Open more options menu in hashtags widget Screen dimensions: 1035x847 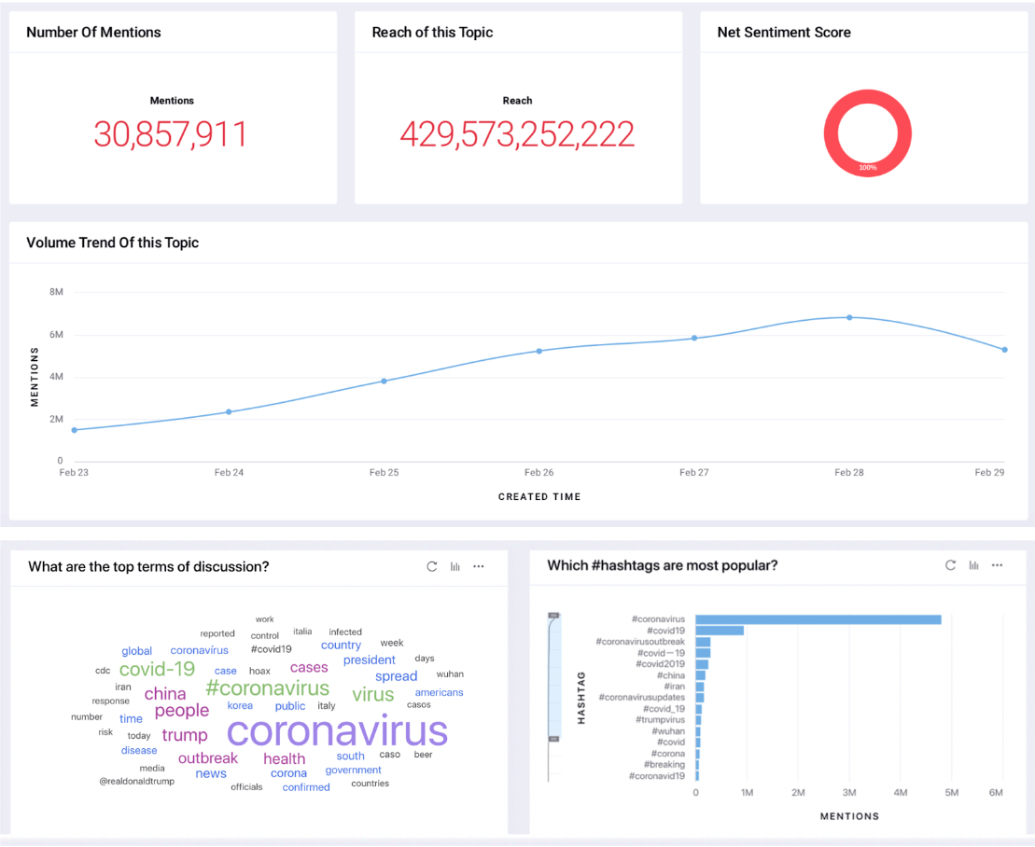coord(998,565)
